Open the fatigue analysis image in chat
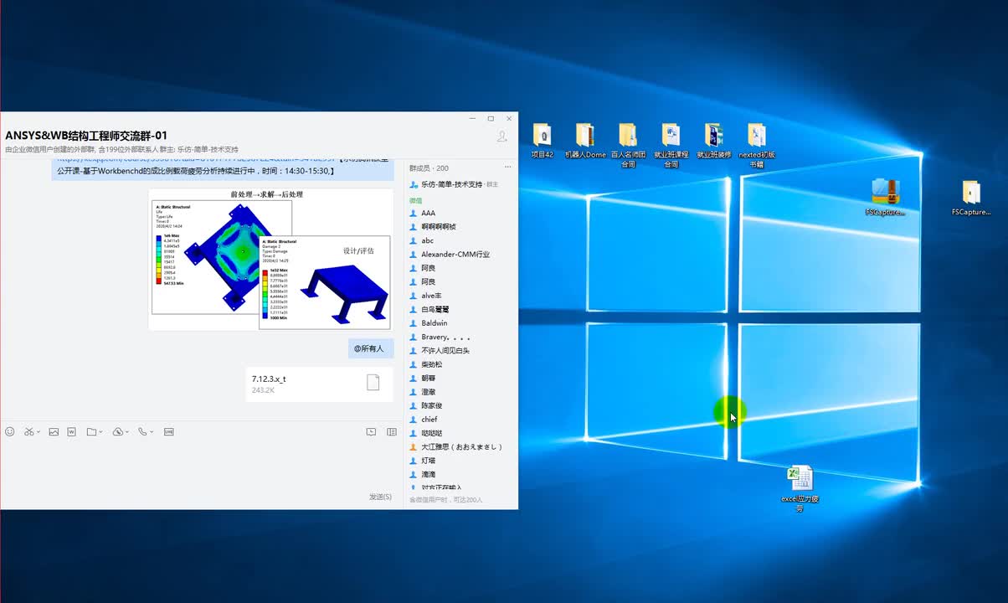 point(270,259)
